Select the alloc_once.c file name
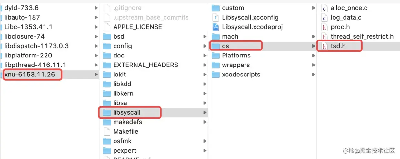This screenshot has height=159, width=400. [349, 8]
